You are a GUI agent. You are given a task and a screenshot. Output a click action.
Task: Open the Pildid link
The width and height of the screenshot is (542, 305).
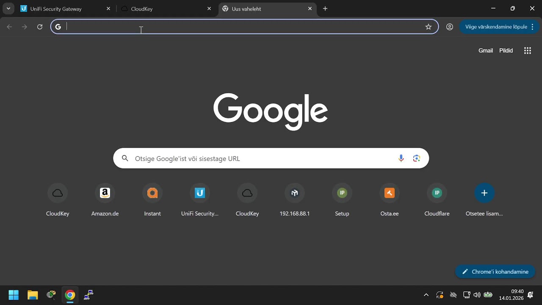[506, 50]
